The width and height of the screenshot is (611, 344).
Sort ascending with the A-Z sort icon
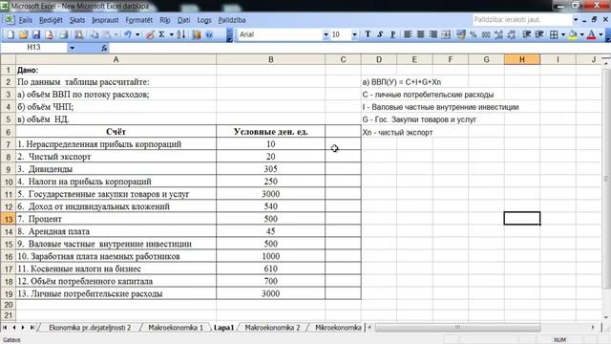click(x=181, y=34)
